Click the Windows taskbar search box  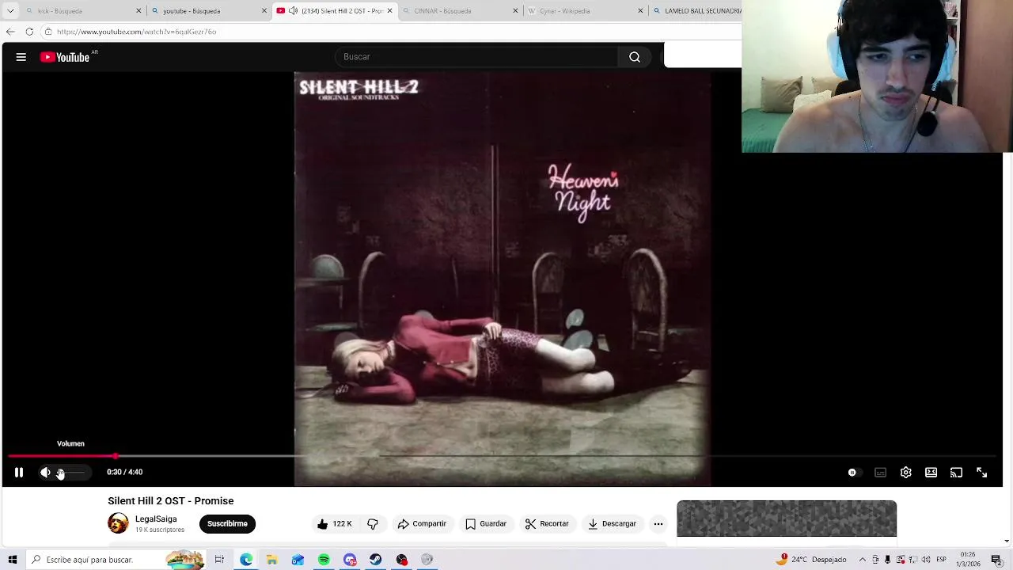tap(116, 560)
